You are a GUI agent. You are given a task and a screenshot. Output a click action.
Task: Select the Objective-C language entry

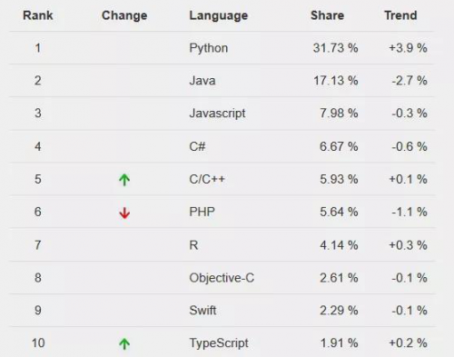[222, 278]
